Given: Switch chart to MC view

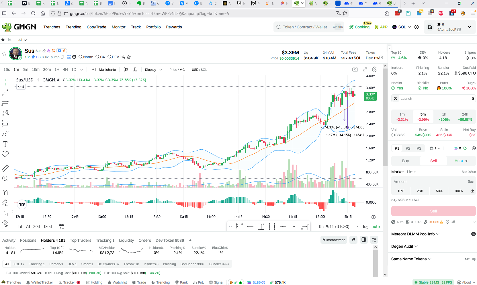Looking at the screenshot, I should (182, 70).
